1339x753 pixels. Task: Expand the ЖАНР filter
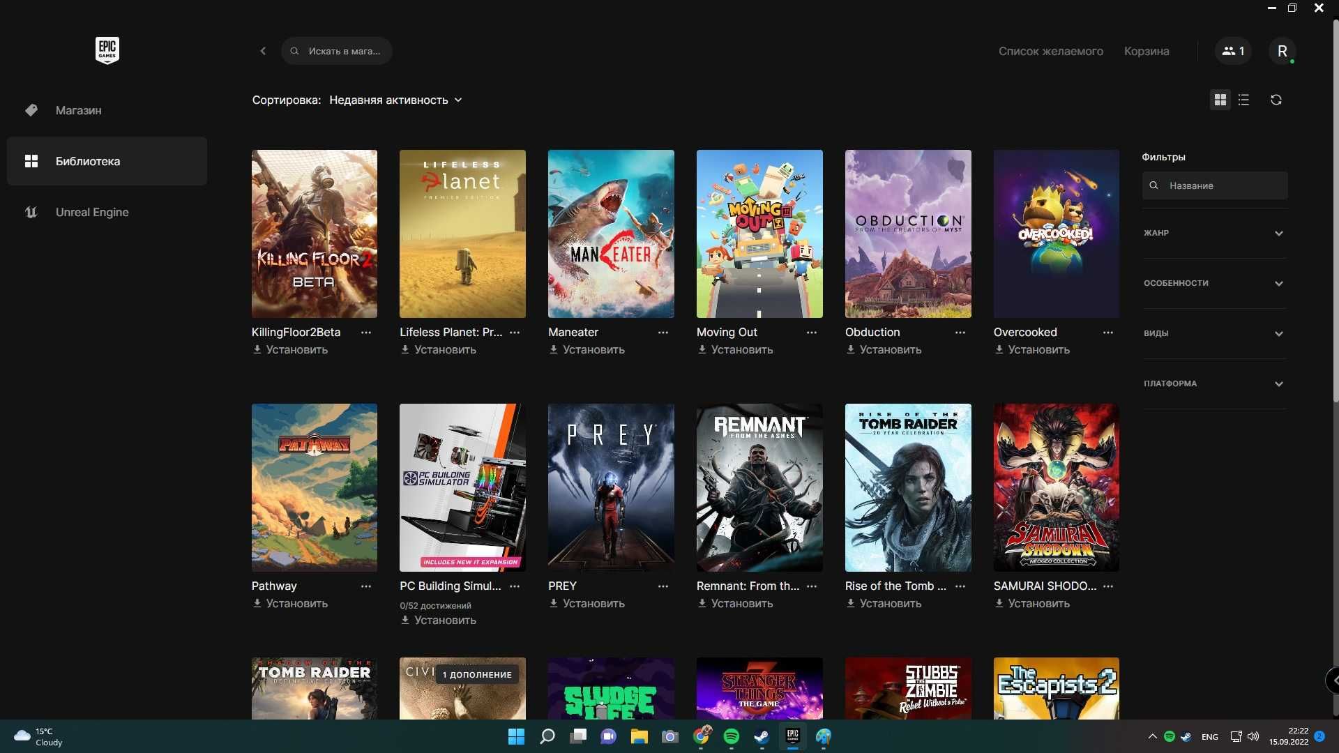tap(1214, 233)
